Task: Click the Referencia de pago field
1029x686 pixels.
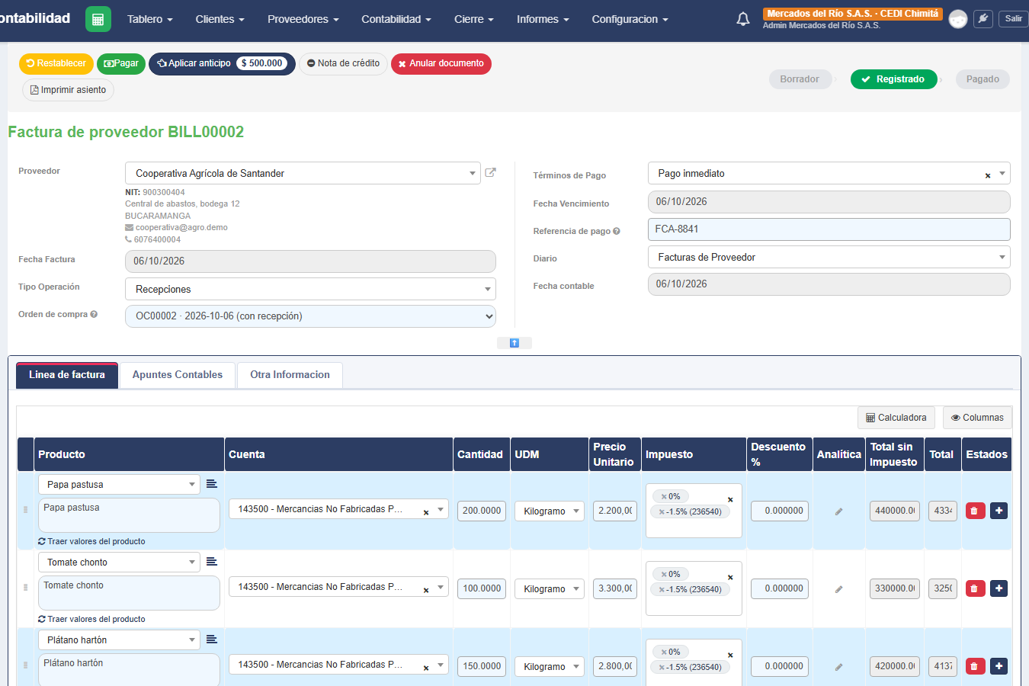Action: point(829,229)
